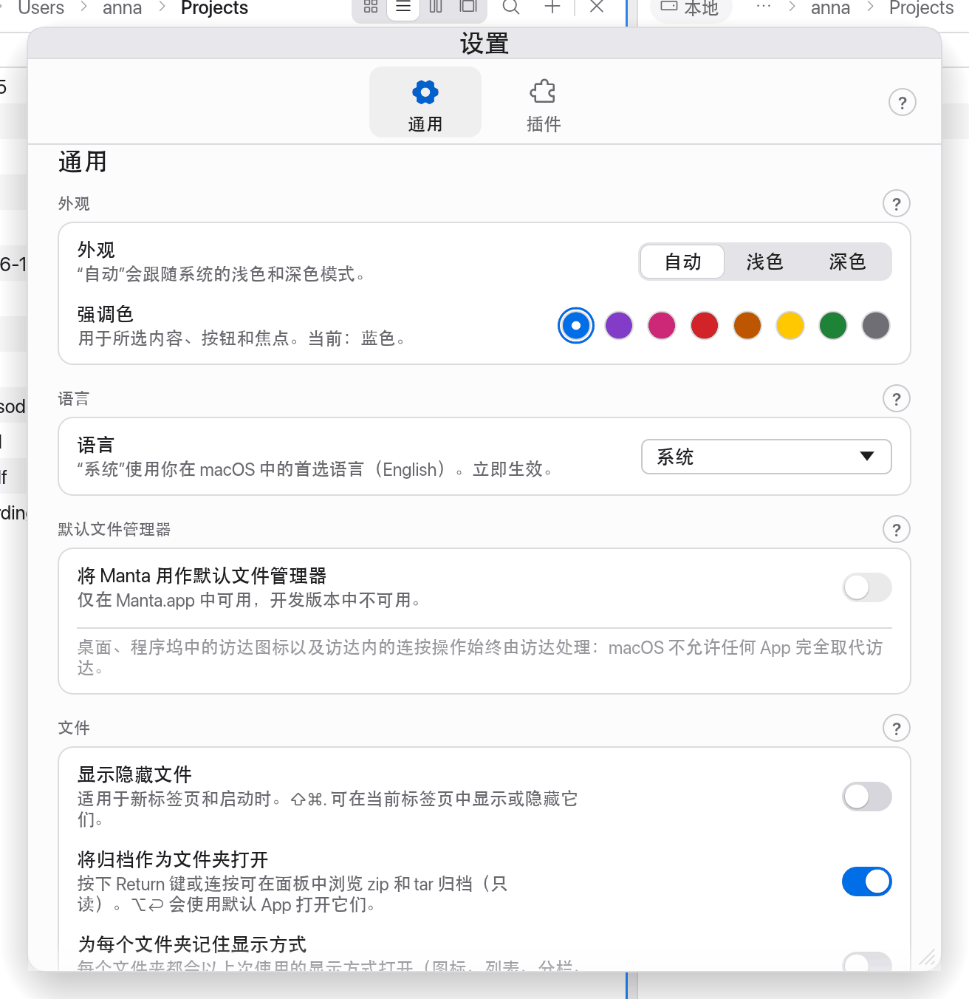This screenshot has width=969, height=999.
Task: Go to Users in the left pane breadcrumb
Action: (41, 8)
